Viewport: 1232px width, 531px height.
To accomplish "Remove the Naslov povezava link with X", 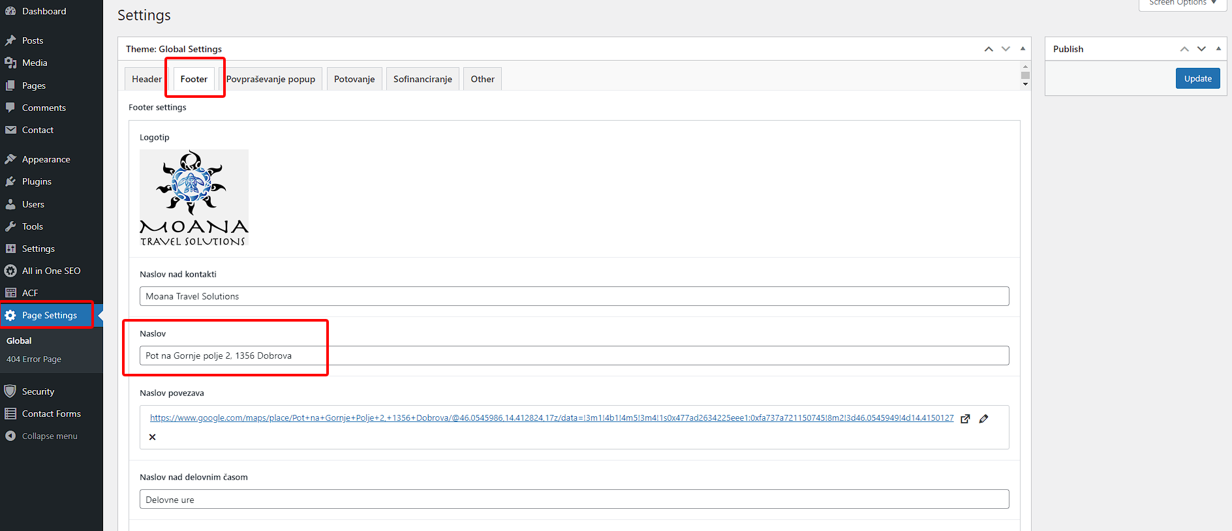I will click(152, 437).
